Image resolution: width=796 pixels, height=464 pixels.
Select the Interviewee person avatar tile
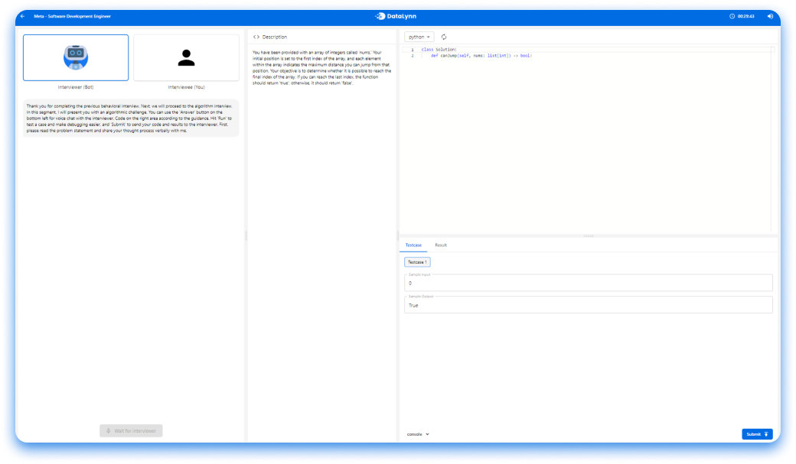point(186,57)
